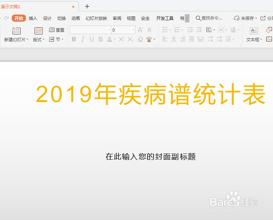
Task: Click the numbered list icon
Action: pyautogui.click(x=177, y=30)
